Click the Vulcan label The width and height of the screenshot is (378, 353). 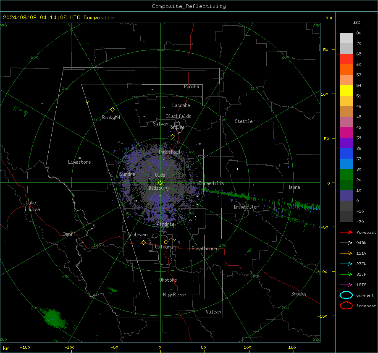click(x=214, y=312)
